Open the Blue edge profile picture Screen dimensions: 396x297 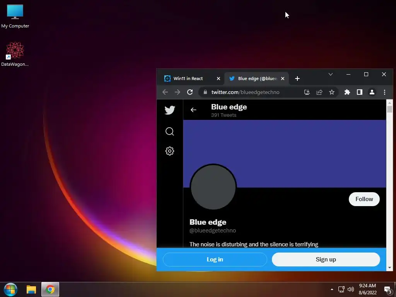[213, 187]
